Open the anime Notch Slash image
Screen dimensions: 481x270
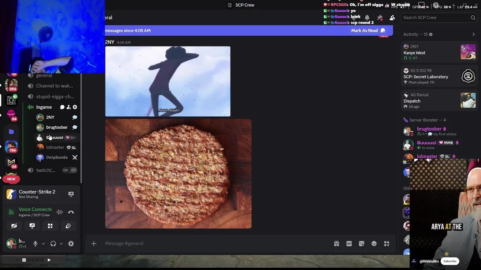[x=168, y=81]
